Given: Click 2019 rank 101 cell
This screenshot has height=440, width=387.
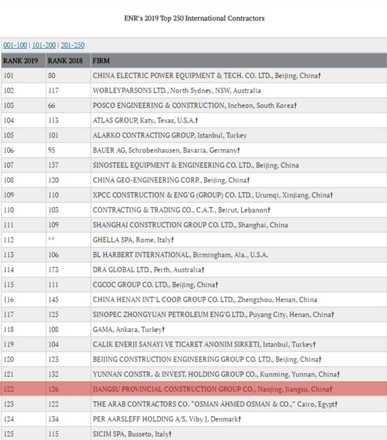Looking at the screenshot, I should click(24, 75).
